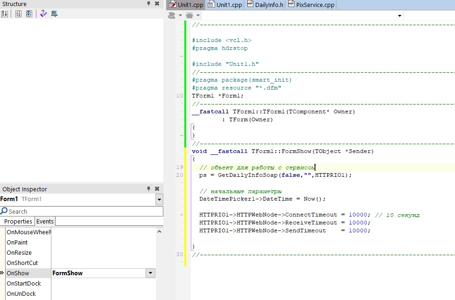Click '#pragma package(smart_init)' line
Viewport: 455px width, 300px height.
242,80
